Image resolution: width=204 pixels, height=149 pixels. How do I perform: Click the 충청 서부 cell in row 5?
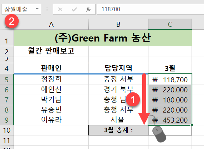click(118, 80)
